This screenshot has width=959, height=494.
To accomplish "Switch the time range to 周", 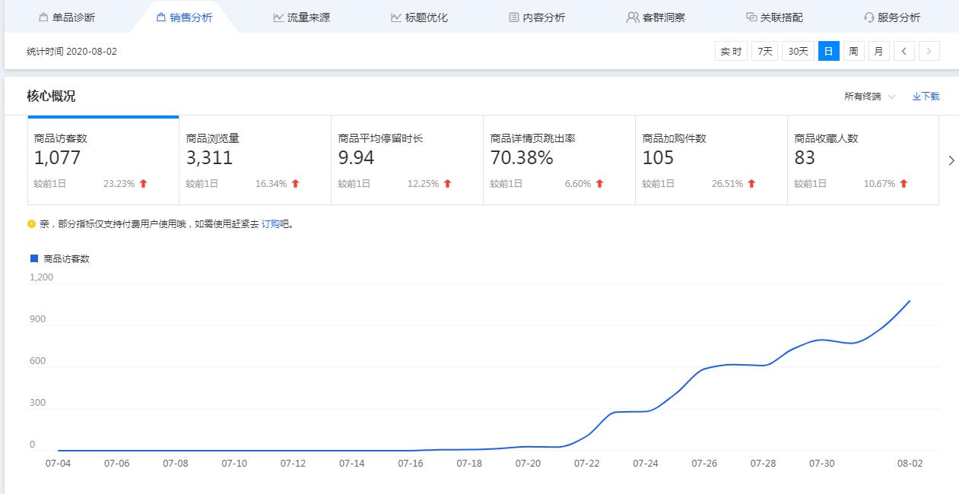I will tap(853, 51).
